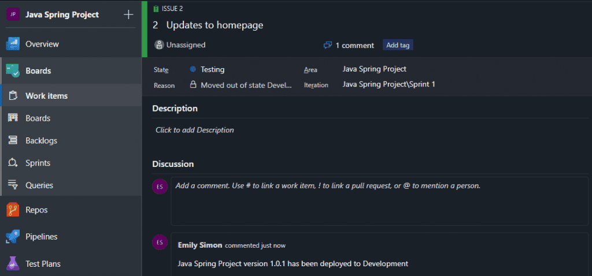Click the Overview icon in sidebar
This screenshot has width=592, height=276.
13,44
